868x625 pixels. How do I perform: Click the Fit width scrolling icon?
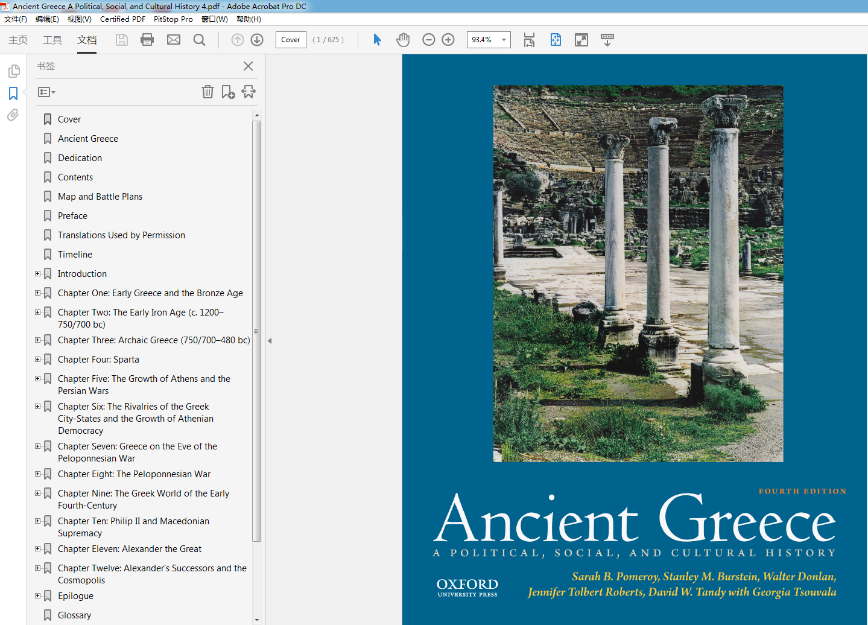click(529, 40)
